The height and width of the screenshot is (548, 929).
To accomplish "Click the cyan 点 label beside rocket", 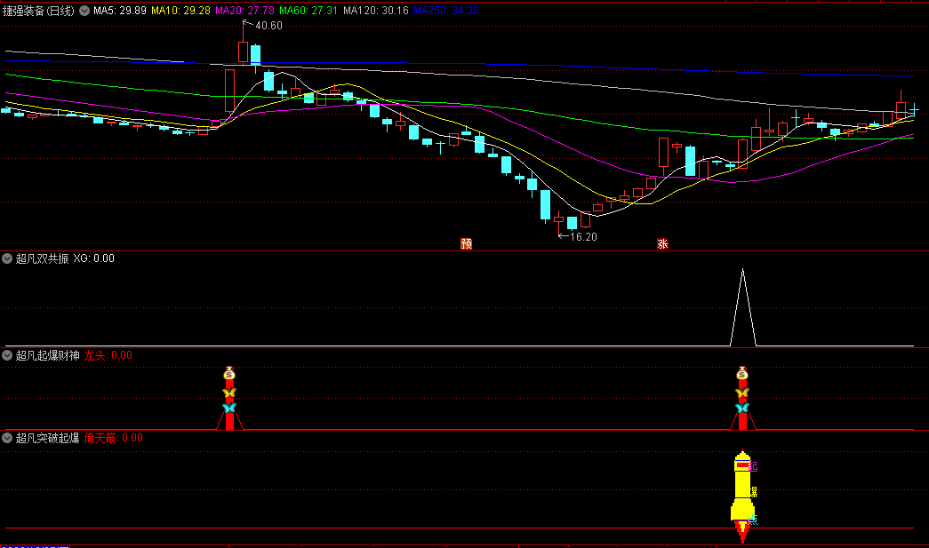I will tap(753, 520).
